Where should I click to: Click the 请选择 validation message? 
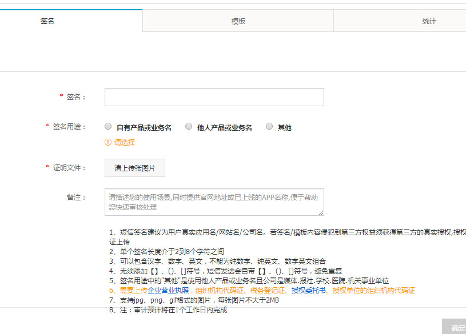point(125,143)
